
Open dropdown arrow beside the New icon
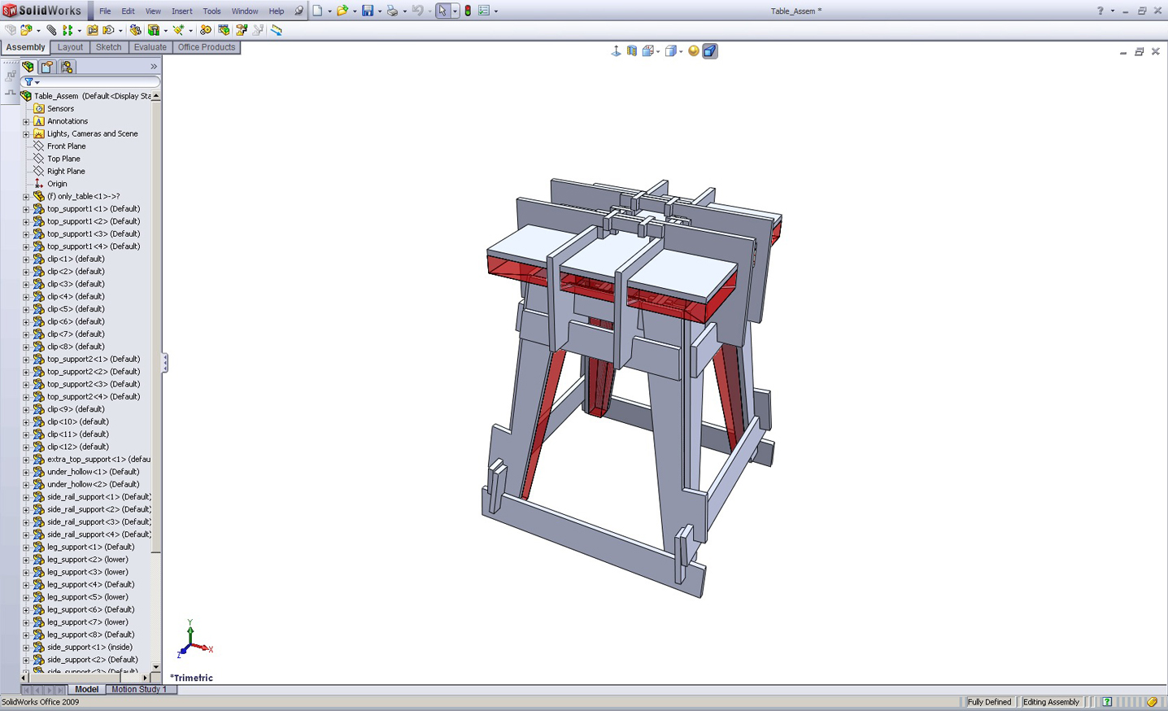[329, 11]
